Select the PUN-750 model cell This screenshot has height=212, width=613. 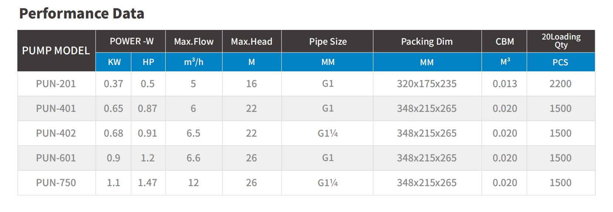tap(56, 183)
